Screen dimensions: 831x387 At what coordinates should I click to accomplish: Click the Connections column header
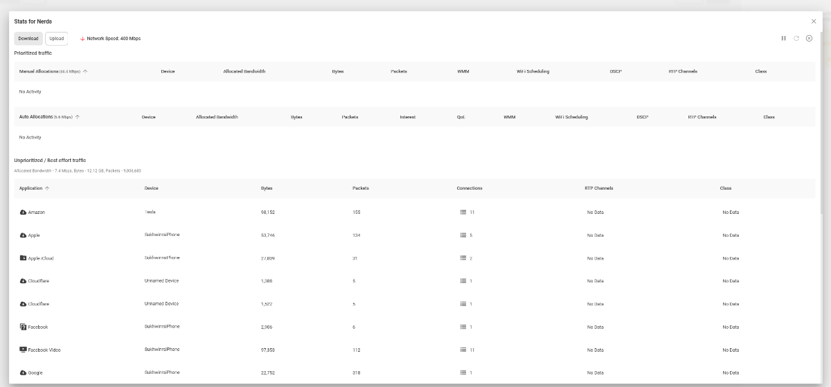pyautogui.click(x=470, y=188)
